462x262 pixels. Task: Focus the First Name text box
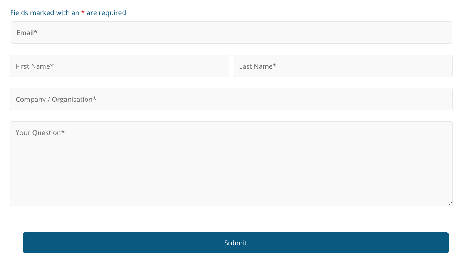click(119, 66)
